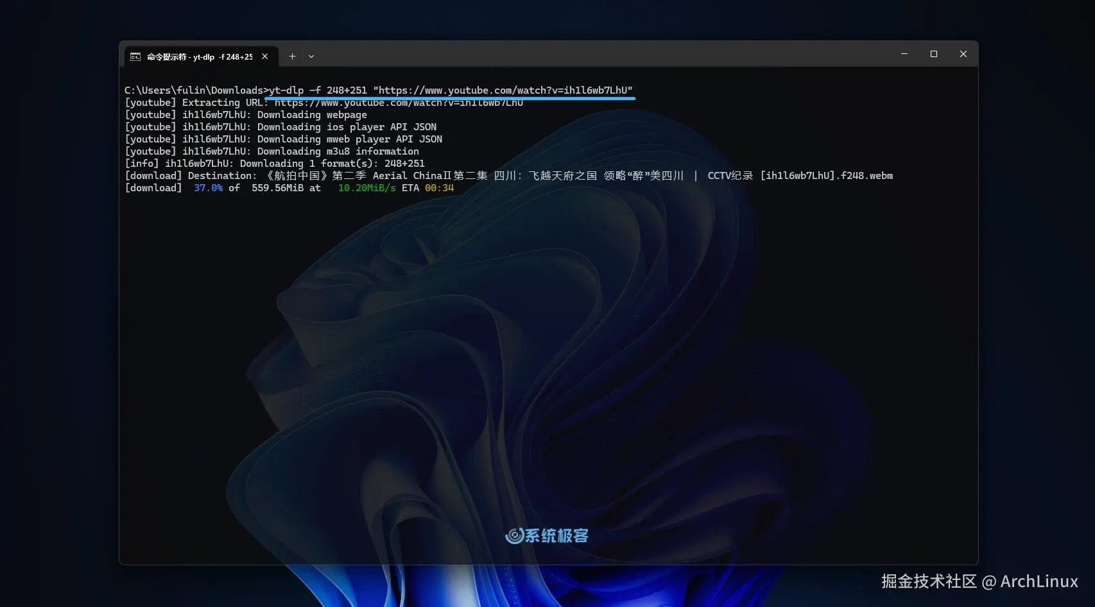Close the yt-dlp terminal tab
1095x607 pixels.
pyautogui.click(x=265, y=56)
